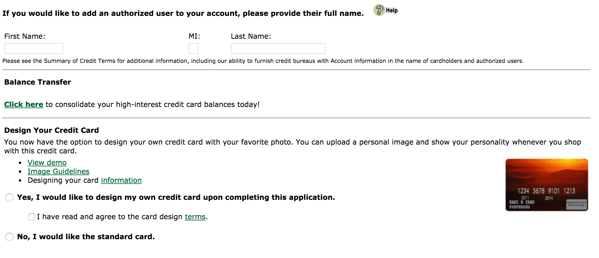The width and height of the screenshot is (599, 258).
Task: Click the No, I would like standard card text
Action: click(x=86, y=237)
